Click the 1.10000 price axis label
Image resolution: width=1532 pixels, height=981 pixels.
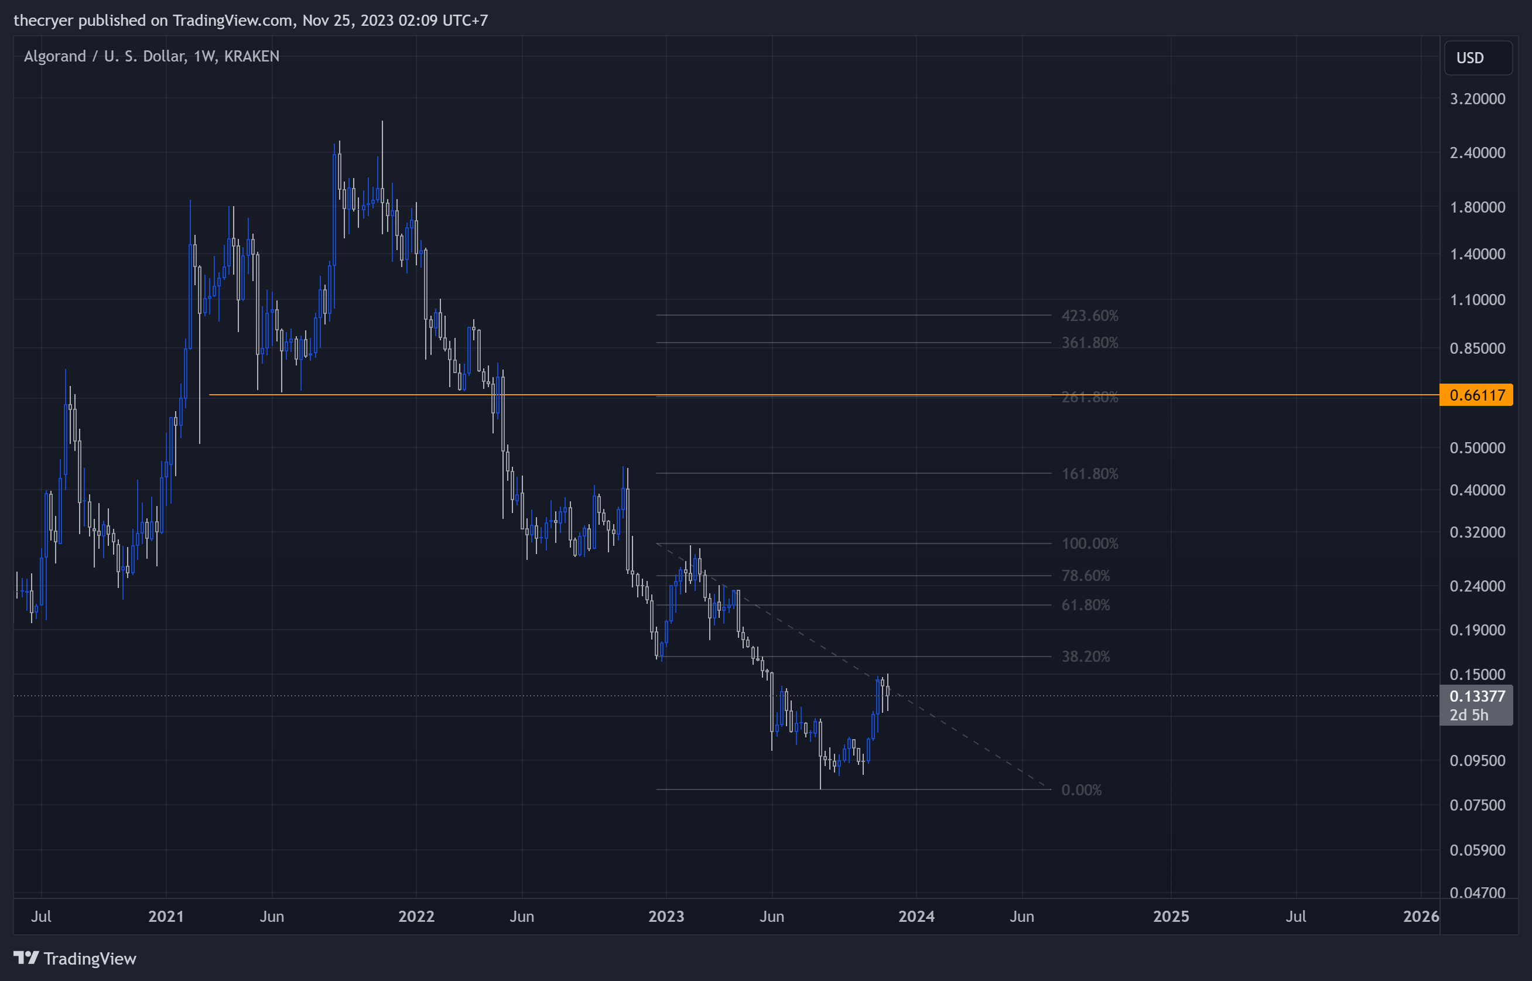(1477, 300)
